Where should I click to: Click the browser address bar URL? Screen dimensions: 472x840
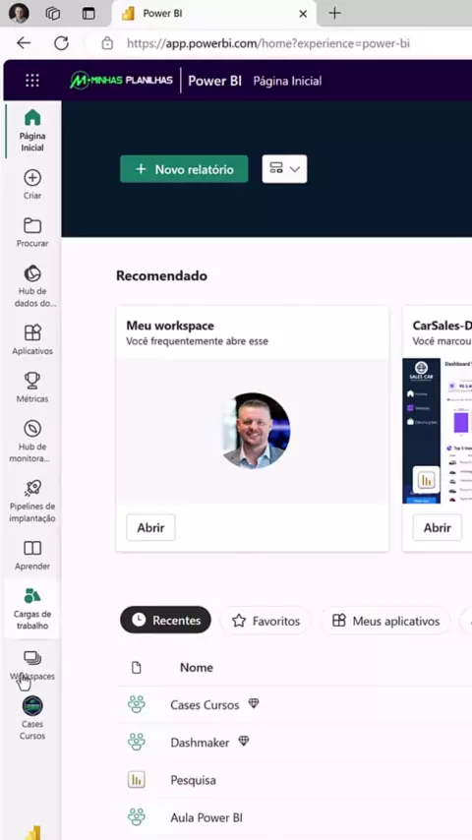click(268, 43)
